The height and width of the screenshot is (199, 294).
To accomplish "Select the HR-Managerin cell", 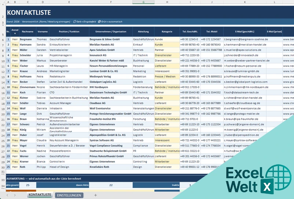I will 69,66.
